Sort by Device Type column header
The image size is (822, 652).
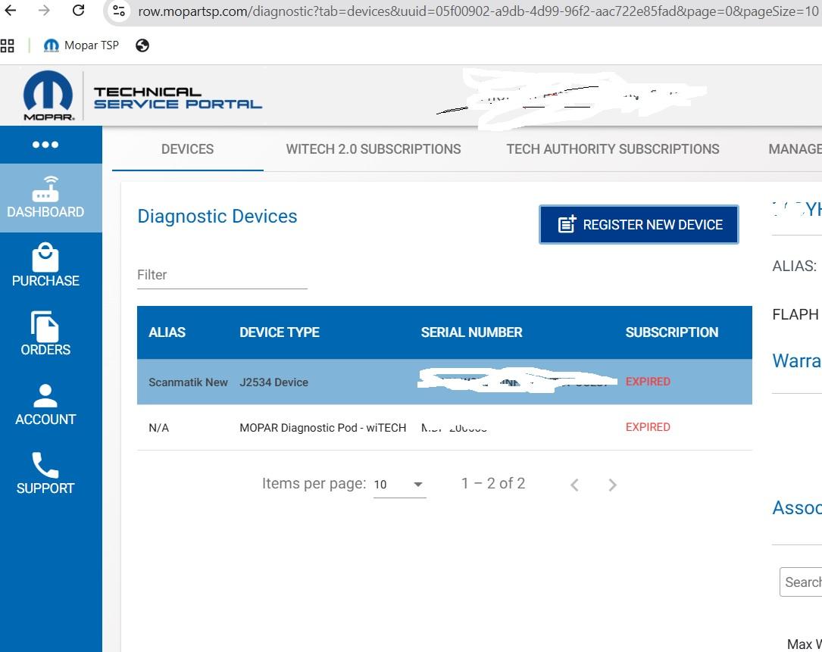(280, 332)
